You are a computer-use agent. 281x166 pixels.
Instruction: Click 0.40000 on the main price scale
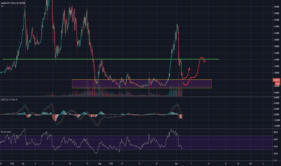point(276,93)
